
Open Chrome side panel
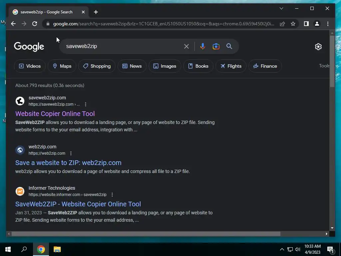[x=306, y=24]
